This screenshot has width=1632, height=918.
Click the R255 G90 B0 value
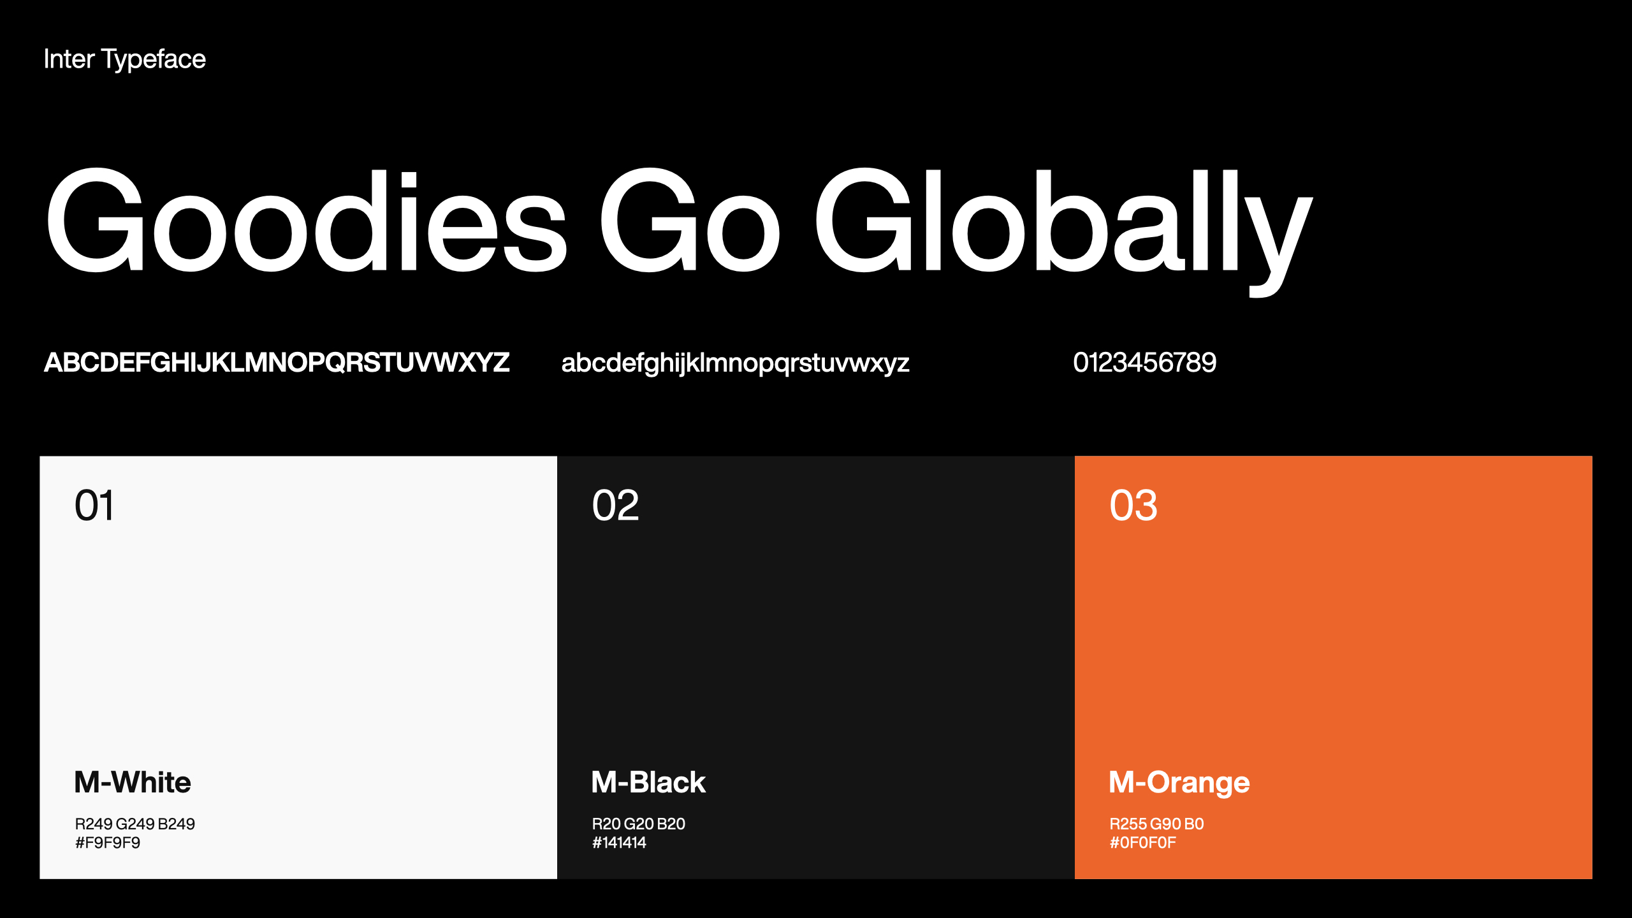click(x=1156, y=824)
